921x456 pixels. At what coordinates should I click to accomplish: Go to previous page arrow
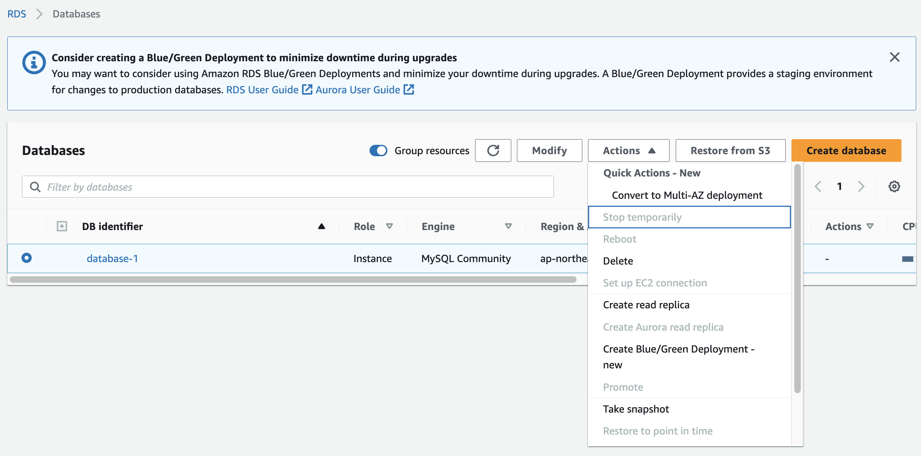tap(818, 187)
